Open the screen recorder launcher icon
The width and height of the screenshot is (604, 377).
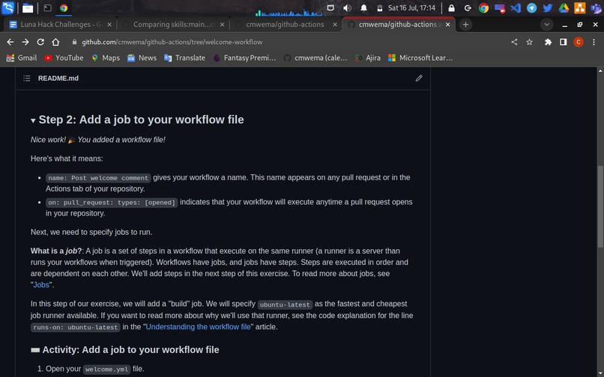click(x=500, y=8)
